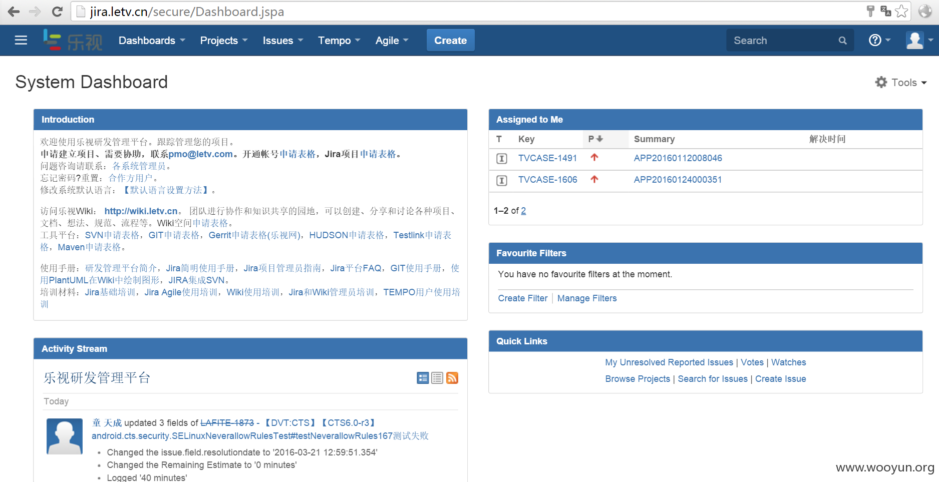The image size is (939, 482).
Task: Click Manage Filters link
Action: click(587, 298)
